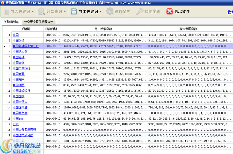This screenshot has height=154, width=233.
Task: Open the 中国银行 keyword link
Action: 19,41
